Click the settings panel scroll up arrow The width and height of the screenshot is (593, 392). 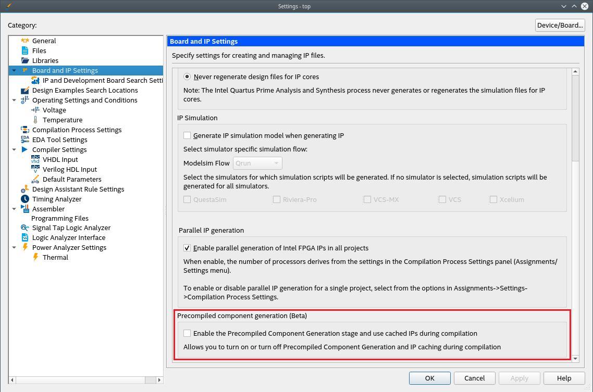tap(575, 71)
